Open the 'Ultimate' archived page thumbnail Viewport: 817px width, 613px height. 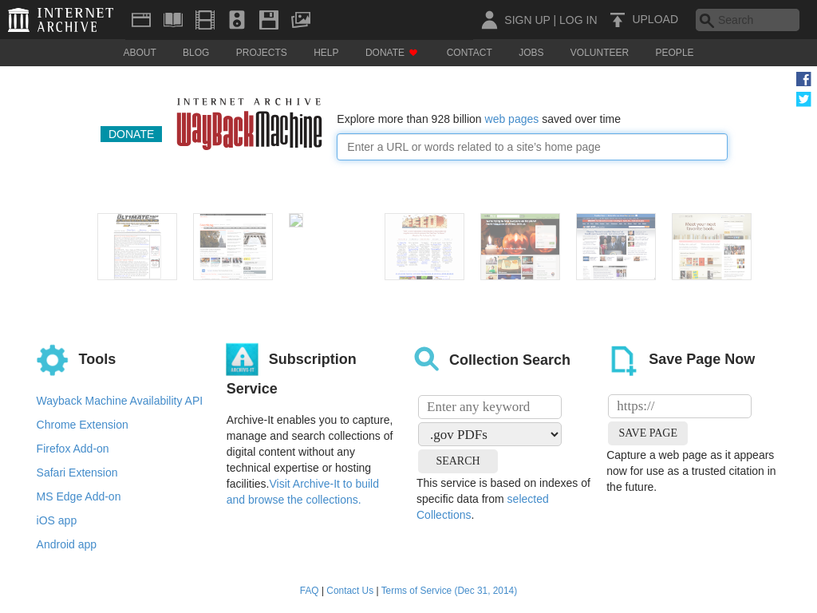tap(137, 247)
